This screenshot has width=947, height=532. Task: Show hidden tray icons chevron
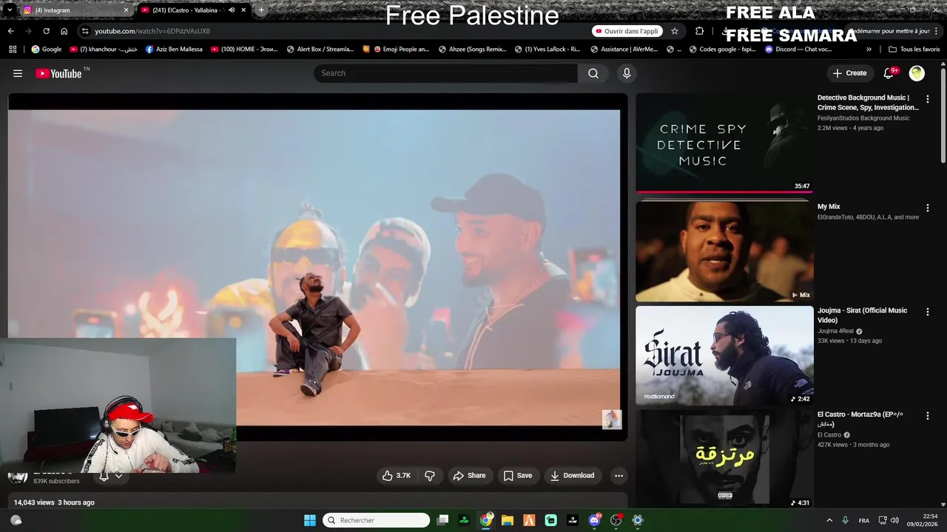click(829, 520)
